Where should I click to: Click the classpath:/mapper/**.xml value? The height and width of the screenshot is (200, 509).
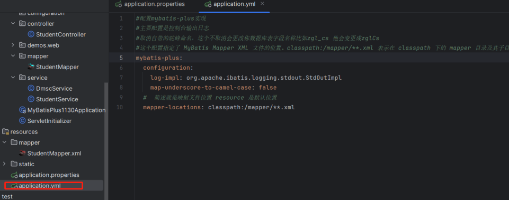(x=251, y=107)
